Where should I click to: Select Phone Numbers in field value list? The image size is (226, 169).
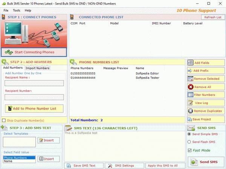[x=19, y=158]
